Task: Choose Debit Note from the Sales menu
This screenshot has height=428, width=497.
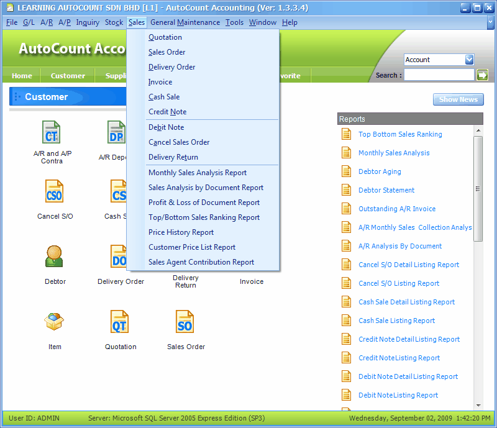Action: tap(203, 127)
